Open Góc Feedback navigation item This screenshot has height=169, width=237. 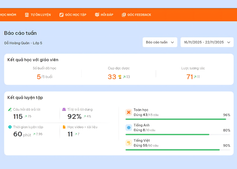pos(139,15)
